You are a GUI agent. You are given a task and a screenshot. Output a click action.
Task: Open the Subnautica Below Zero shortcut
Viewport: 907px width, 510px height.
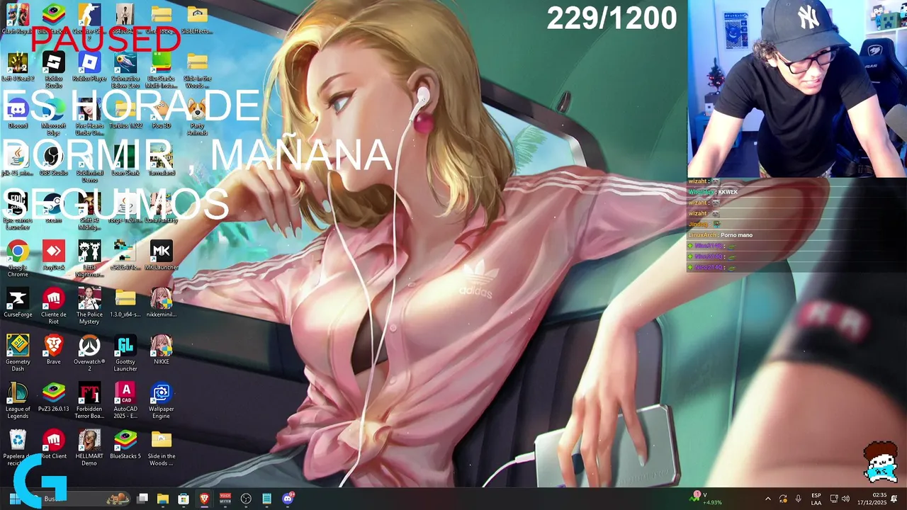(x=125, y=70)
